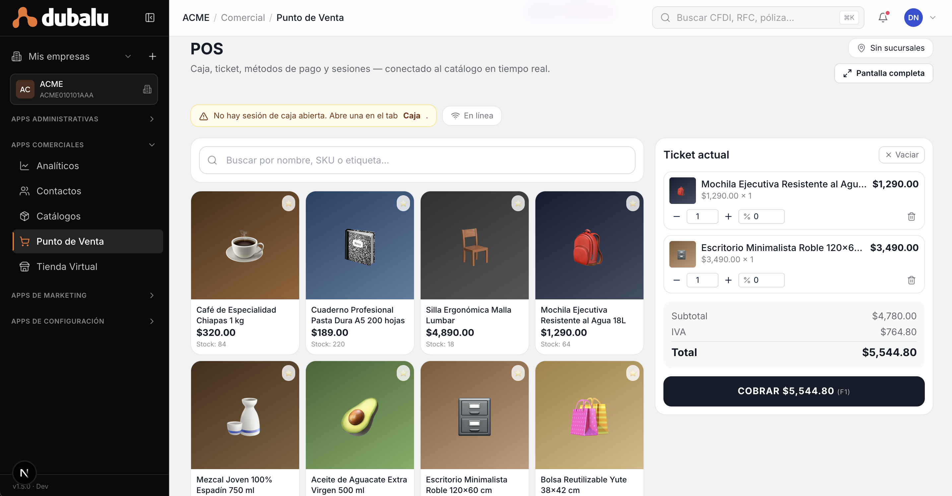Screen dimensions: 952x496
Task: Collapse the sidebar with the panel icon
Action: [x=150, y=17]
